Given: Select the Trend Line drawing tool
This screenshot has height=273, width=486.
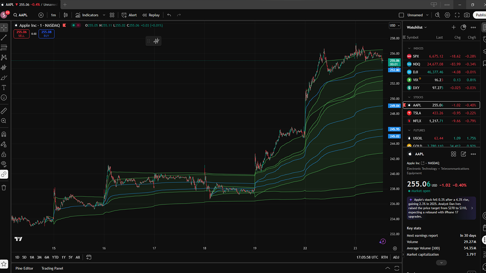Looking at the screenshot, I should pyautogui.click(x=4, y=38).
